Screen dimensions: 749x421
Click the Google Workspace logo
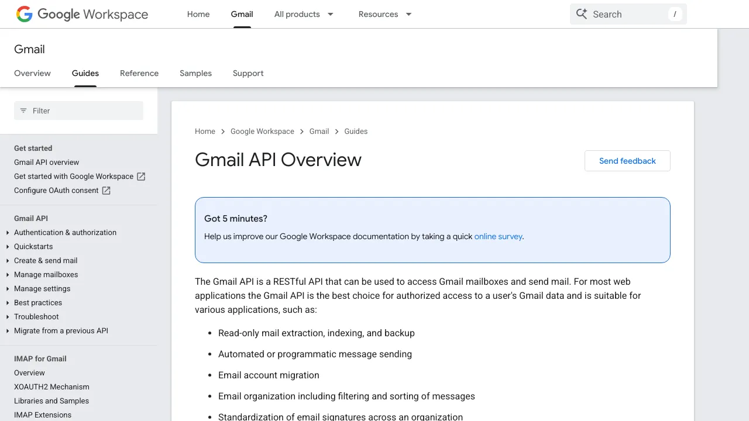[82, 14]
